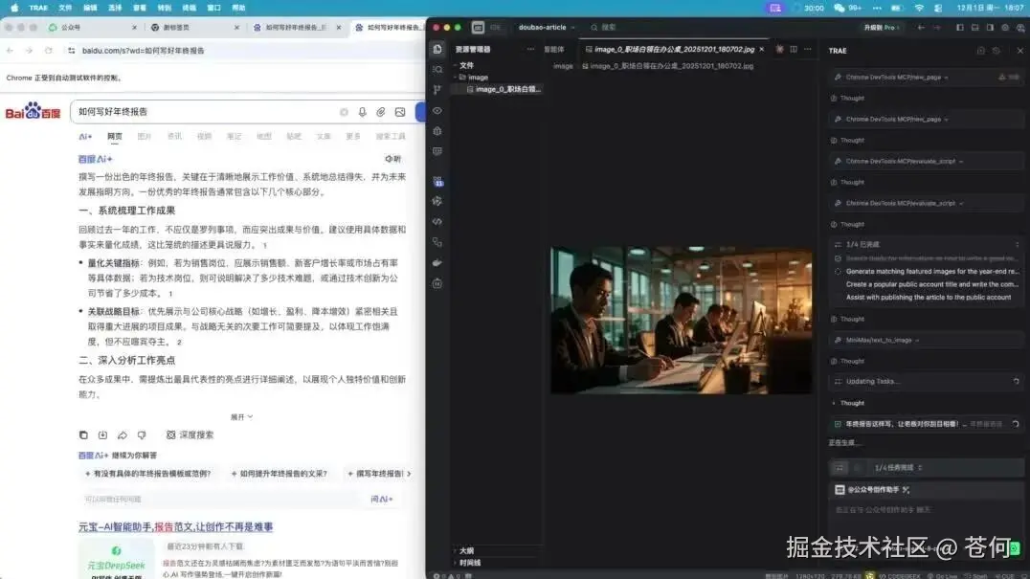Click the history icon in TRAE panel header
The height and width of the screenshot is (579, 1030).
[996, 51]
